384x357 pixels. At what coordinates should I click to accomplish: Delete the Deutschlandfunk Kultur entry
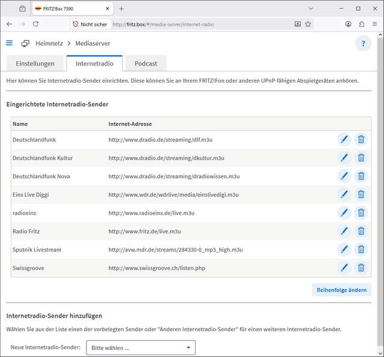361,158
